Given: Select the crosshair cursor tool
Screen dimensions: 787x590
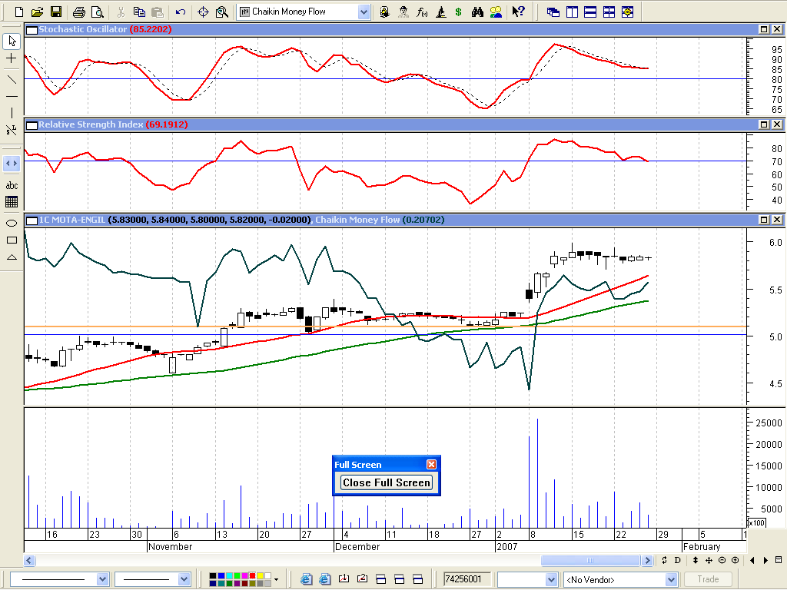Looking at the screenshot, I should coord(12,58).
